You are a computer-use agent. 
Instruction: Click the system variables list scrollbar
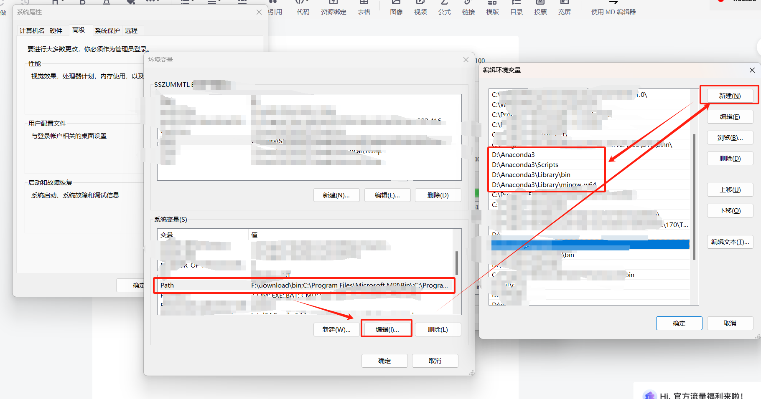point(457,263)
